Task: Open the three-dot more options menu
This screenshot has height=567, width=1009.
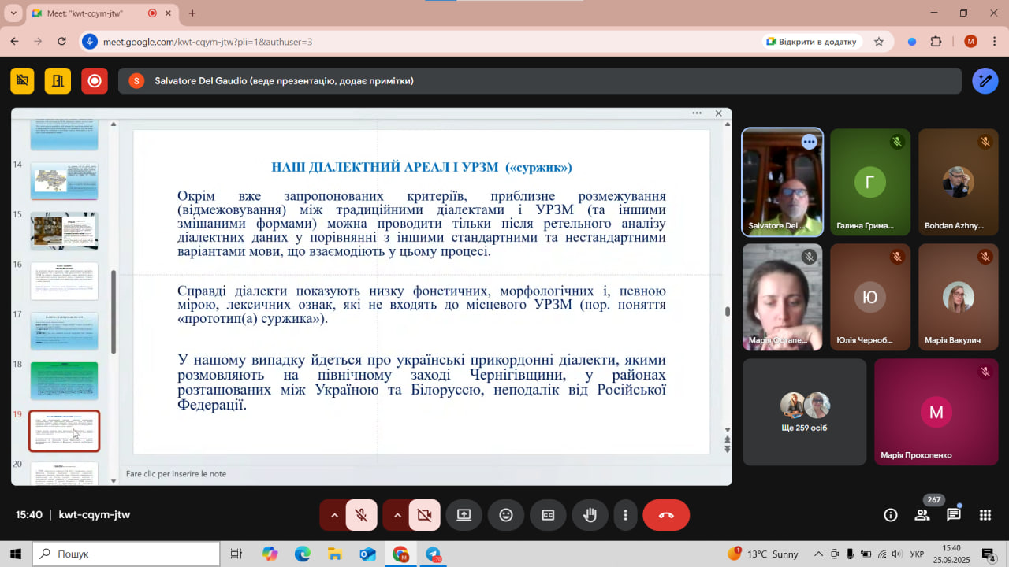Action: click(x=626, y=515)
